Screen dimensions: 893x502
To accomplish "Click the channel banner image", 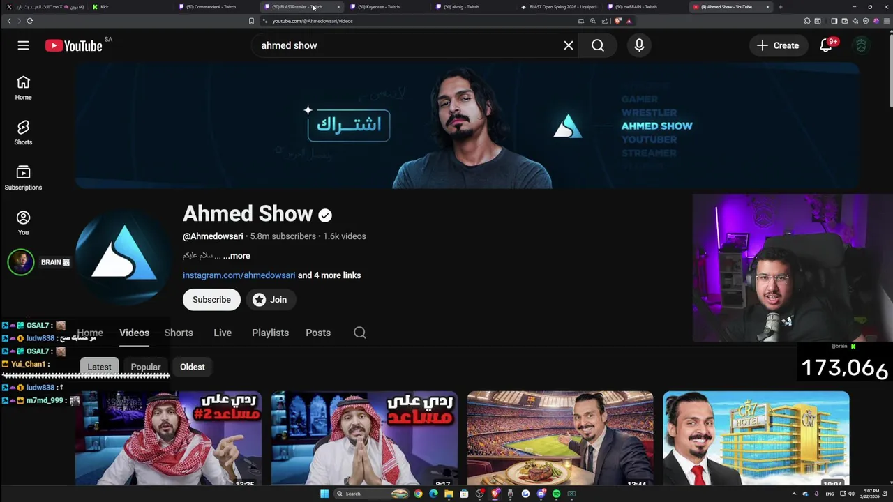I will click(467, 125).
